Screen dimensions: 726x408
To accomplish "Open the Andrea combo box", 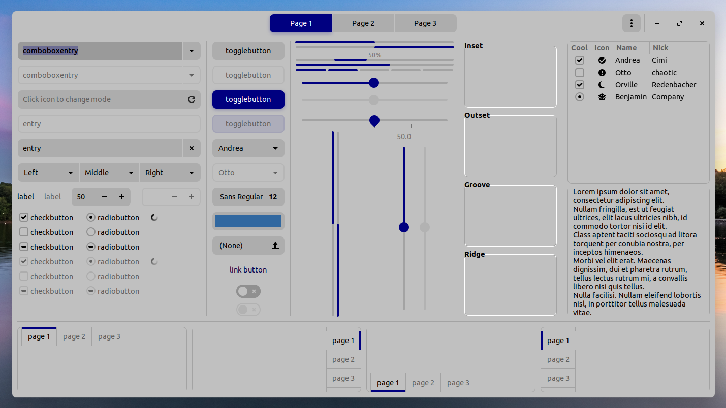I will coord(248,148).
